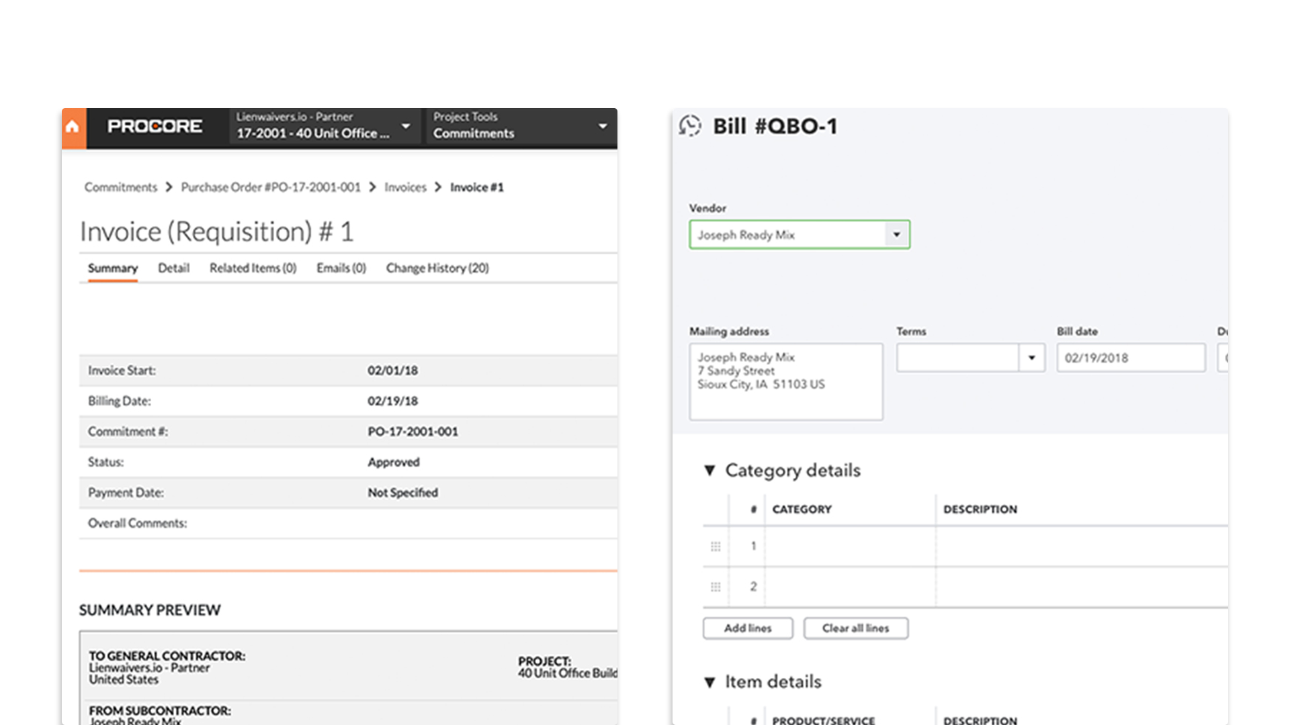Image resolution: width=1290 pixels, height=725 pixels.
Task: Click Commitment # value PO-17-2001-001
Action: click(x=413, y=432)
